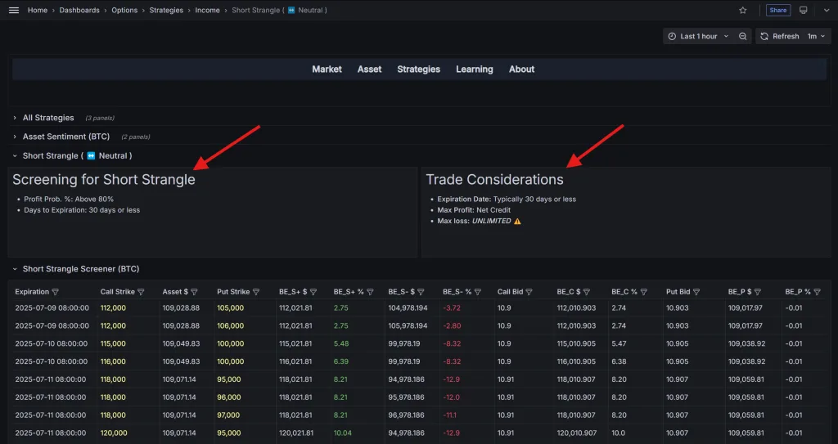
Task: Open the Market navigation tab
Action: click(327, 70)
